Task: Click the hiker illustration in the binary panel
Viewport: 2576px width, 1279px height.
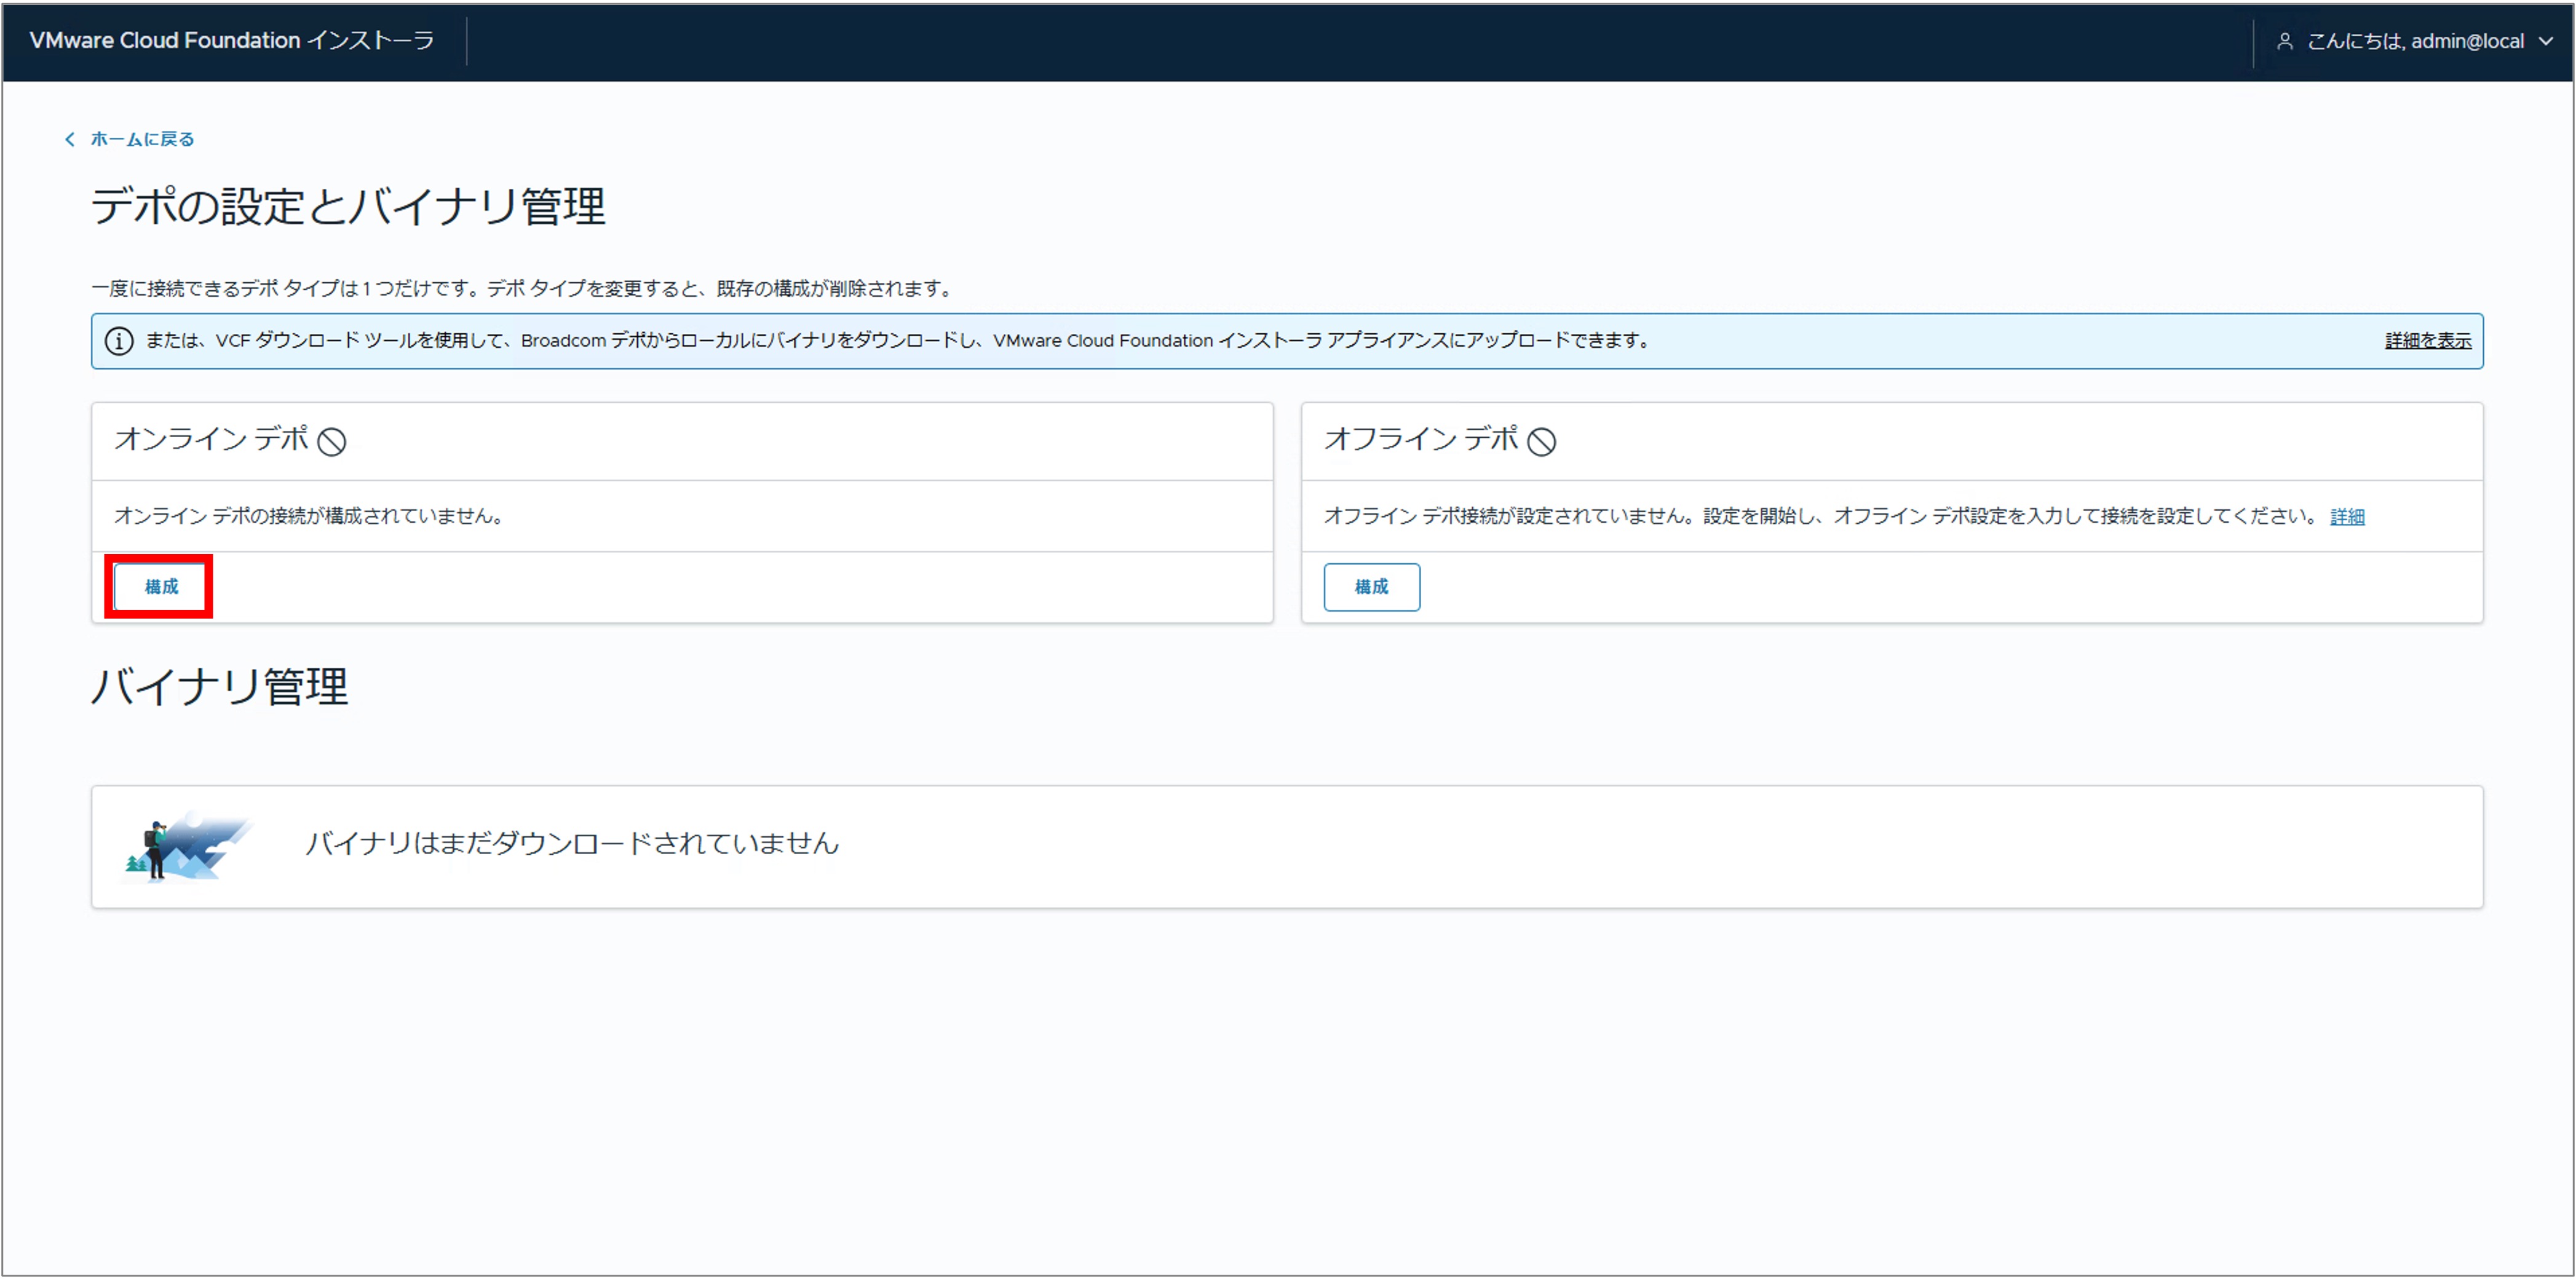Action: [187, 846]
